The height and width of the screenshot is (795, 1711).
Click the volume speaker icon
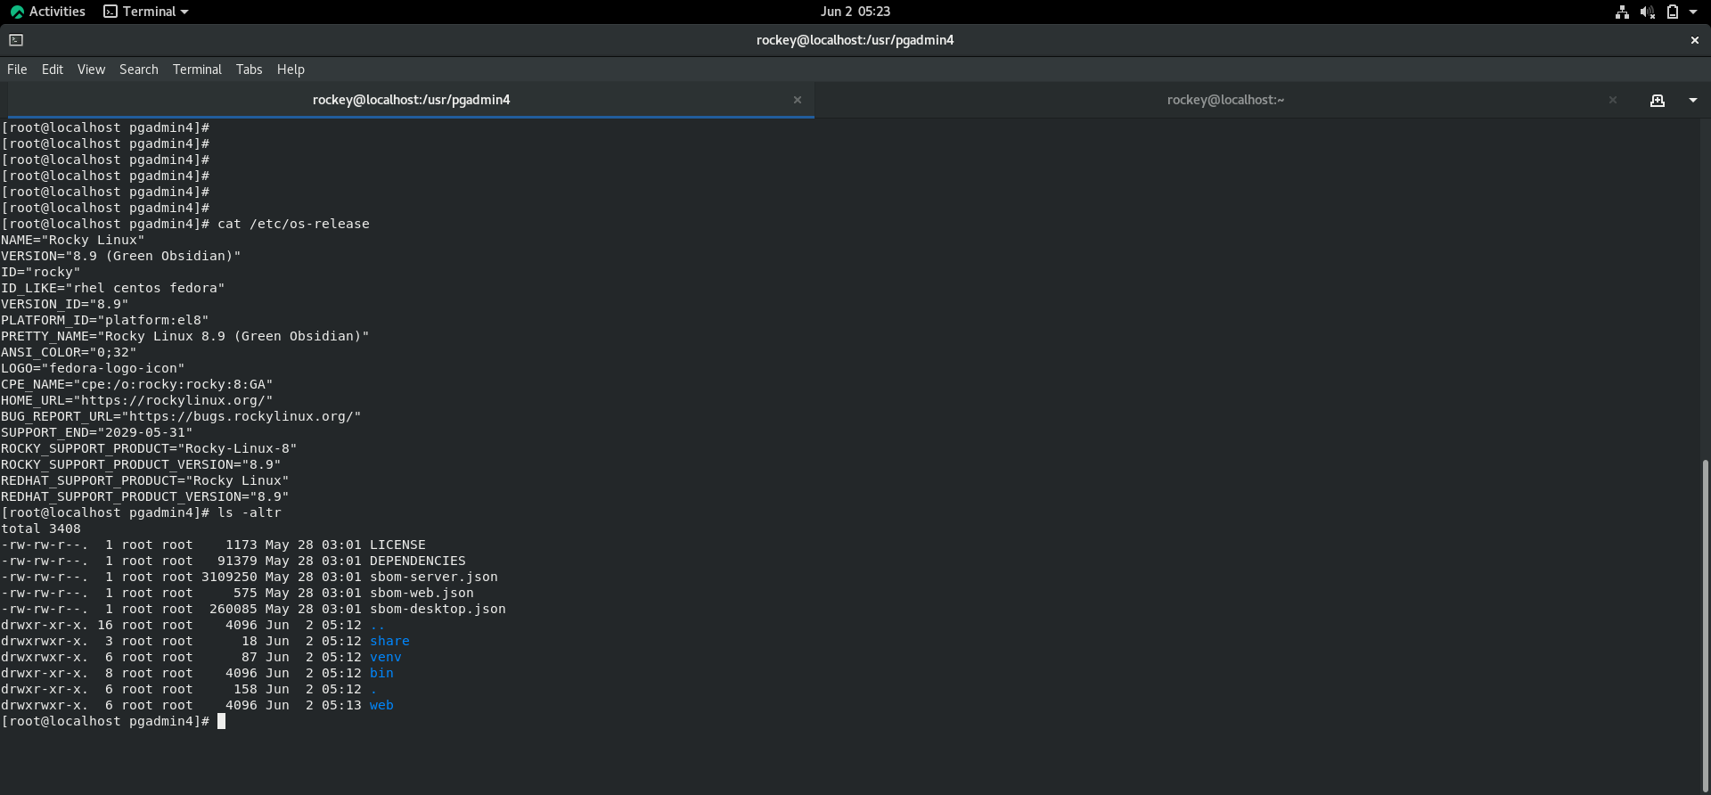click(x=1647, y=12)
